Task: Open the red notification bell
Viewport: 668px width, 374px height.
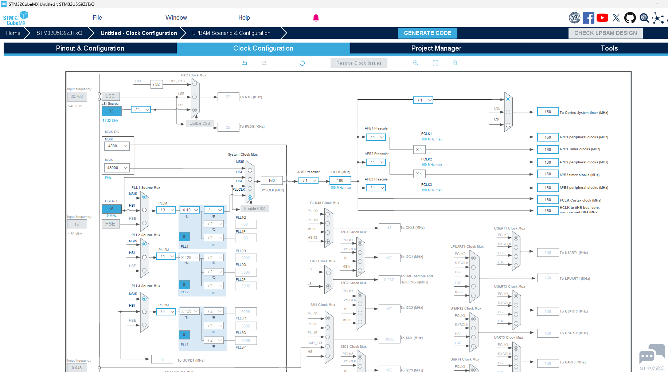Action: [x=316, y=18]
